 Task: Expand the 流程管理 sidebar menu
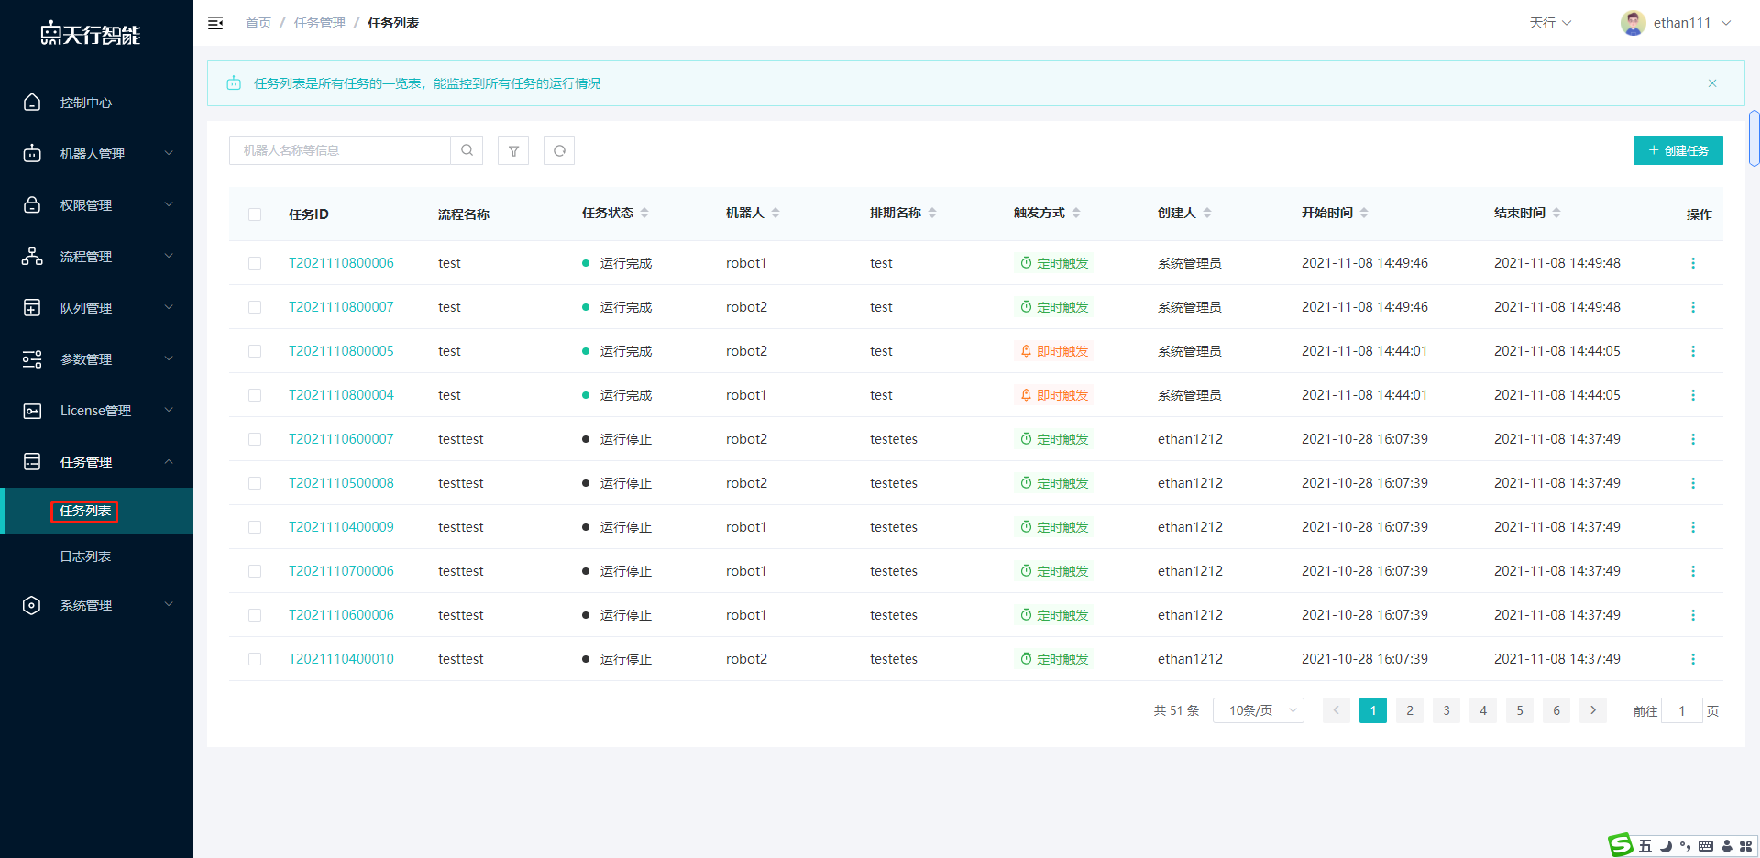point(96,257)
